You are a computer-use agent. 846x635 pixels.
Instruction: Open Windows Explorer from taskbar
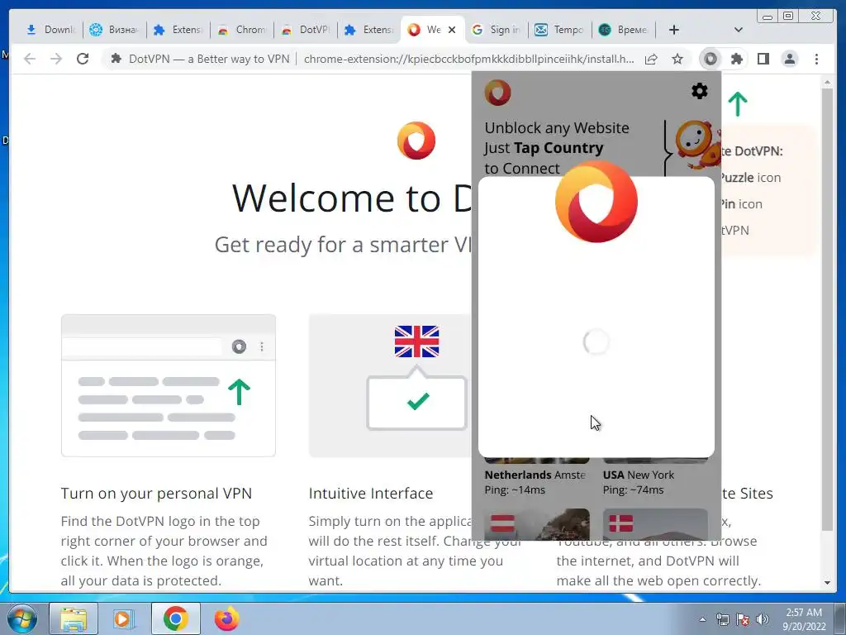coord(74,618)
